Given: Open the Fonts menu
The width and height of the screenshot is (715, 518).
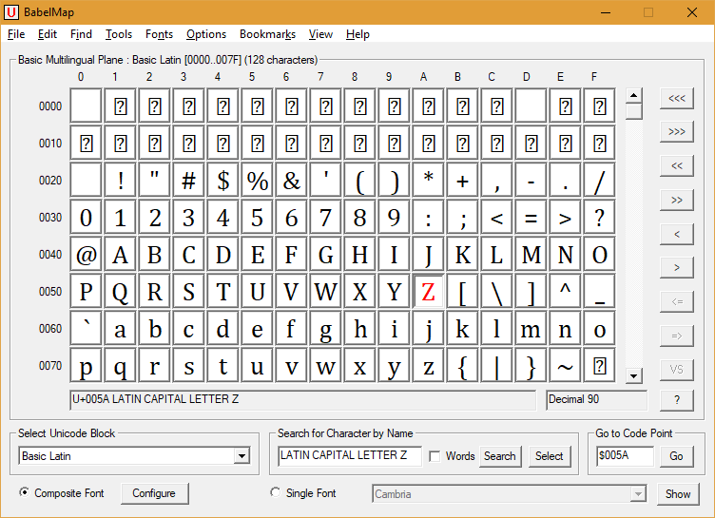Looking at the screenshot, I should 159,34.
